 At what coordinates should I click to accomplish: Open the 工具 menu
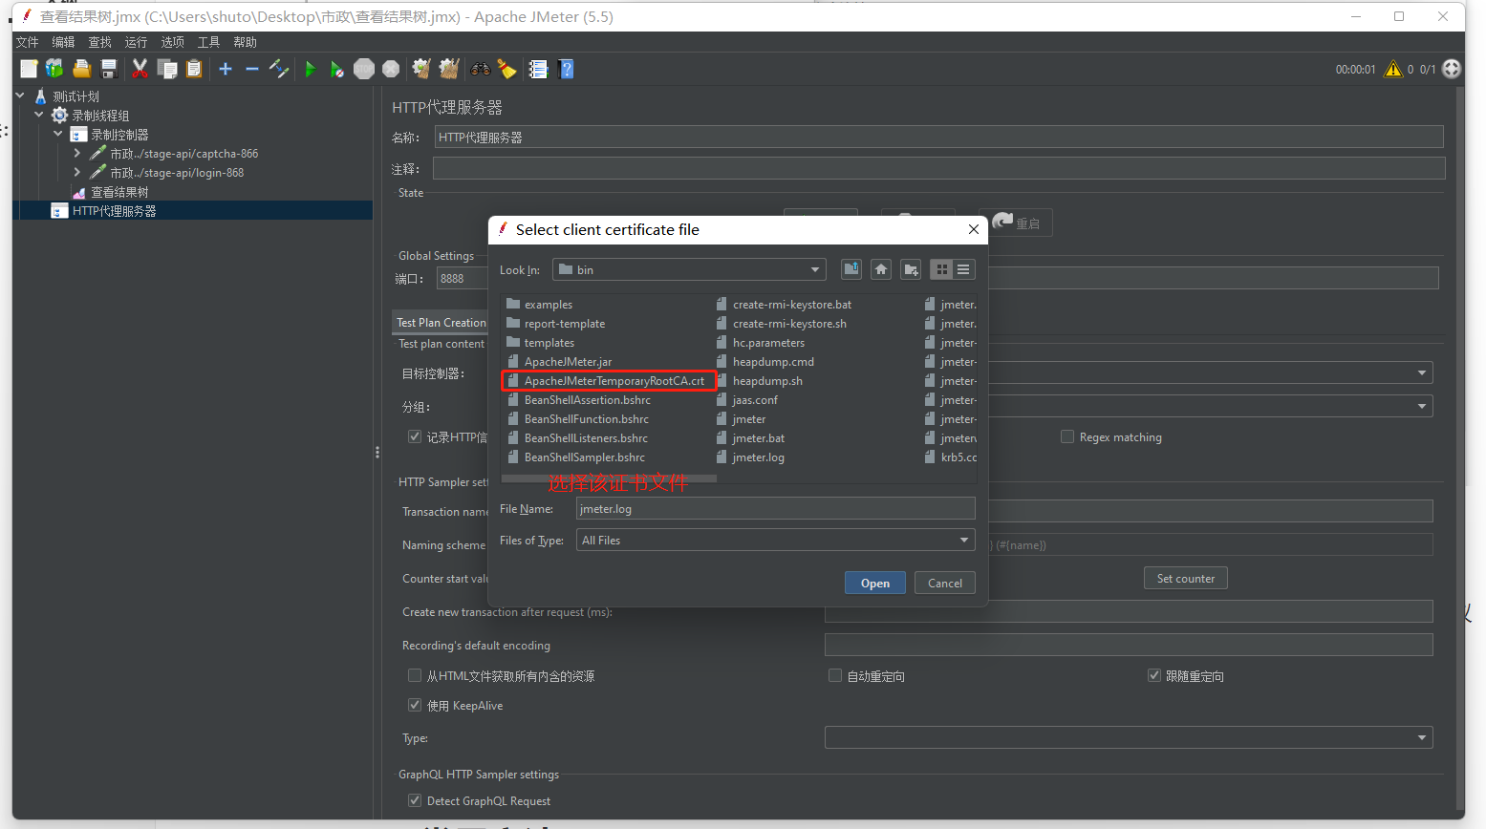point(208,42)
